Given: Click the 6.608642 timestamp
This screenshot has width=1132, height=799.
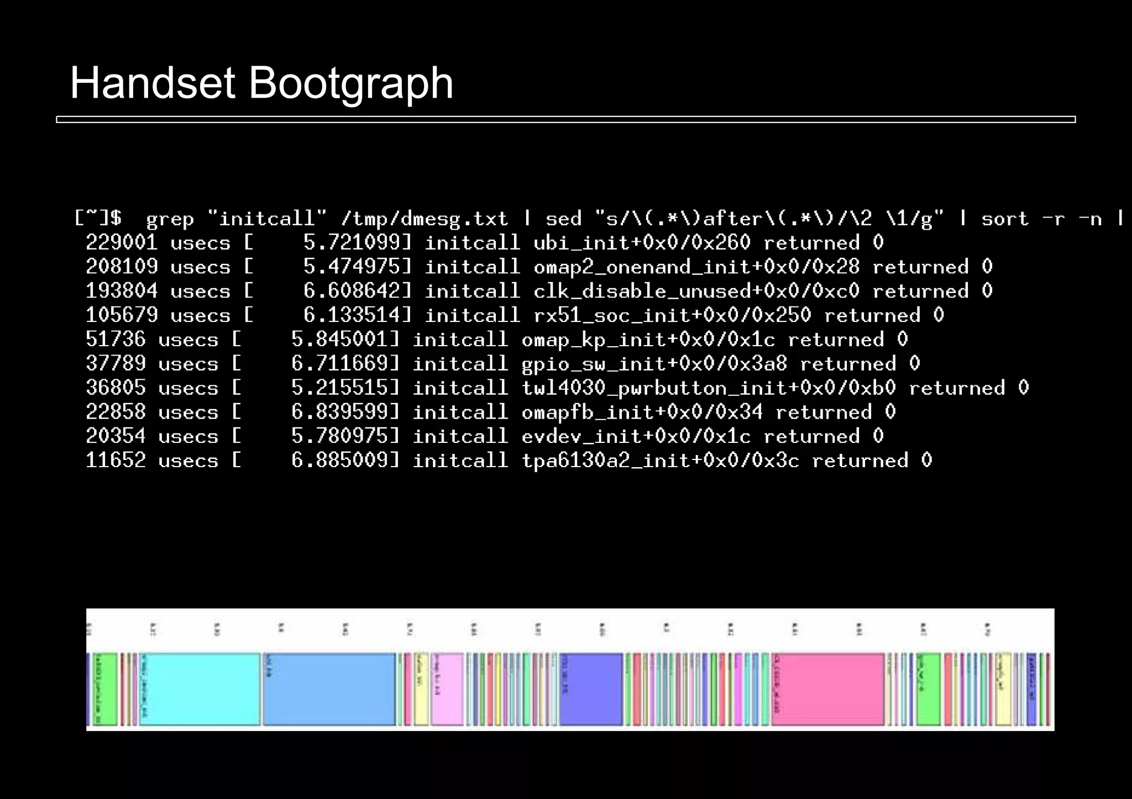Looking at the screenshot, I should pos(352,291).
